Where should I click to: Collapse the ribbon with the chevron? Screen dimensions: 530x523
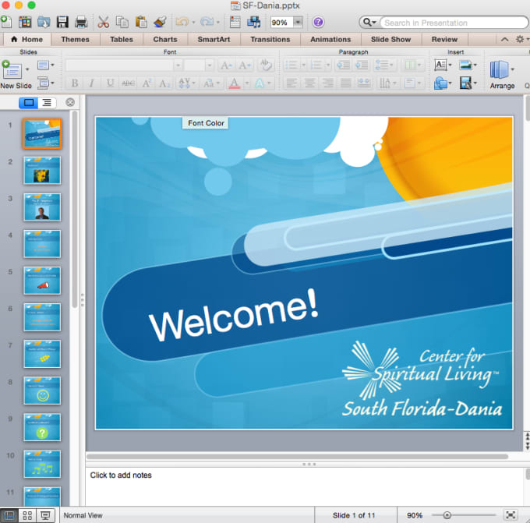coord(504,39)
